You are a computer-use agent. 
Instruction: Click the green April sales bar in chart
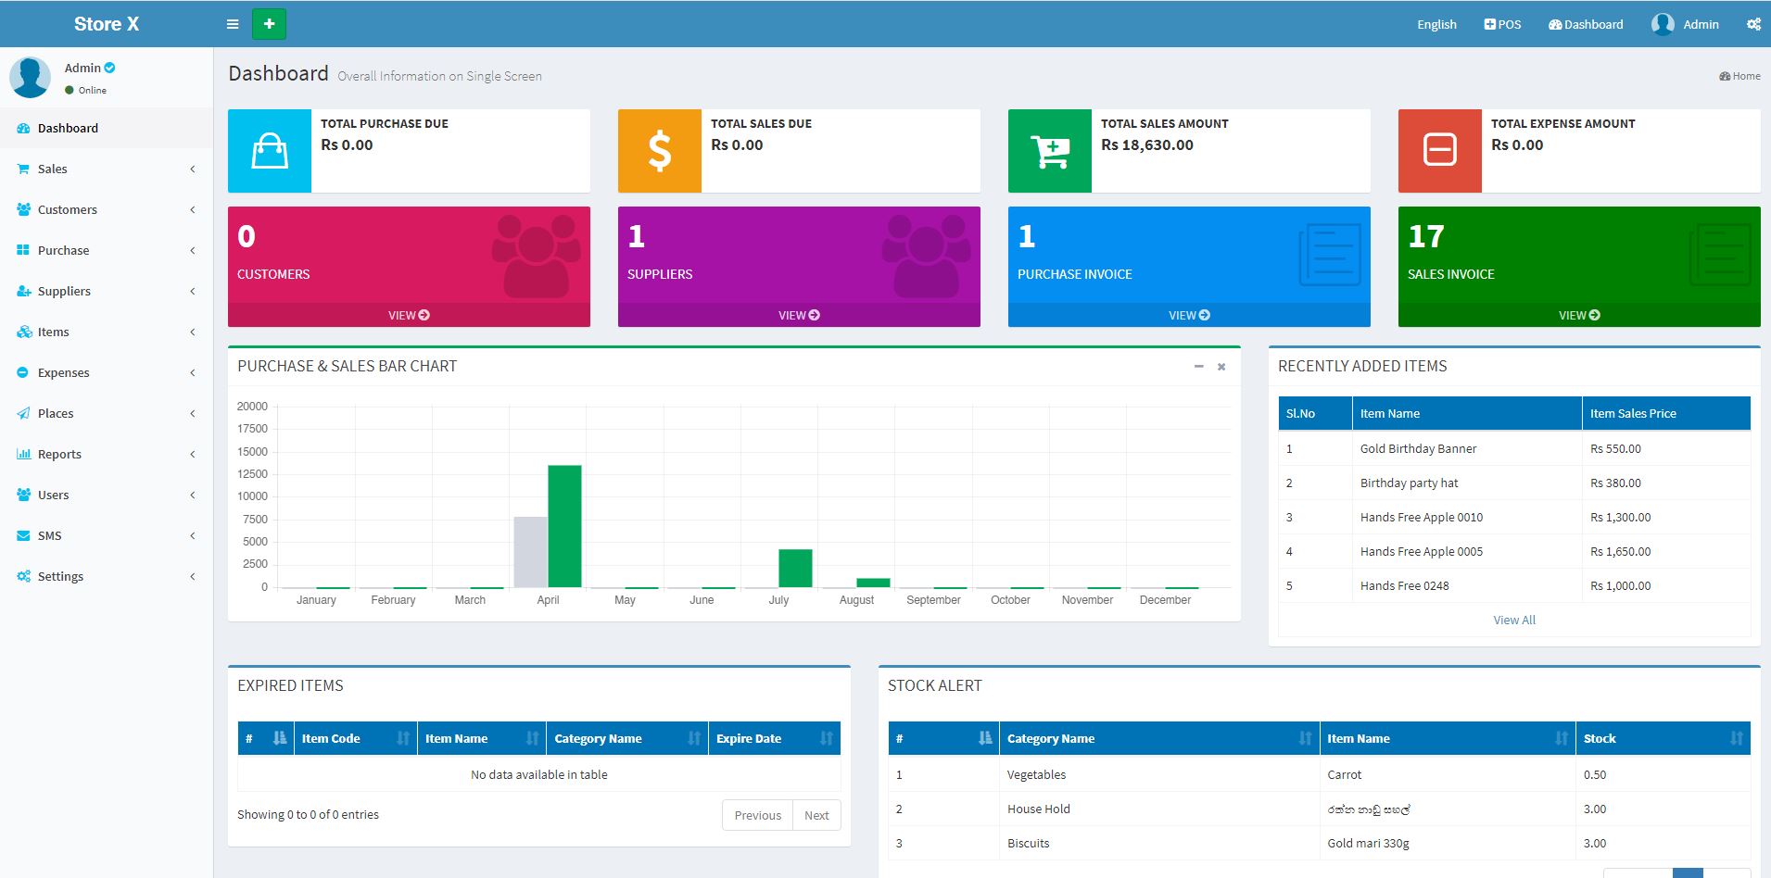pyautogui.click(x=564, y=526)
